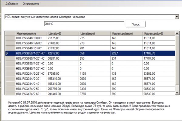Expand the HDL серия dropdown arrow
Image resolution: width=182 pixels, height=121 pixels.
tap(177, 17)
